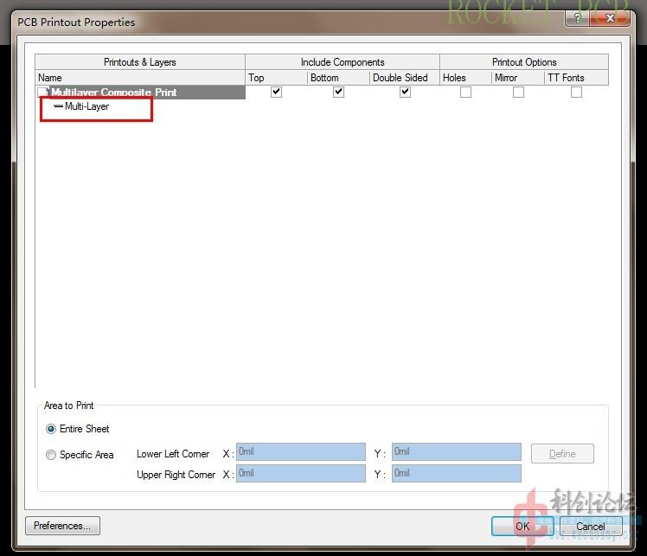This screenshot has width=647, height=556.
Task: Click the Holes column header
Action: coord(465,78)
